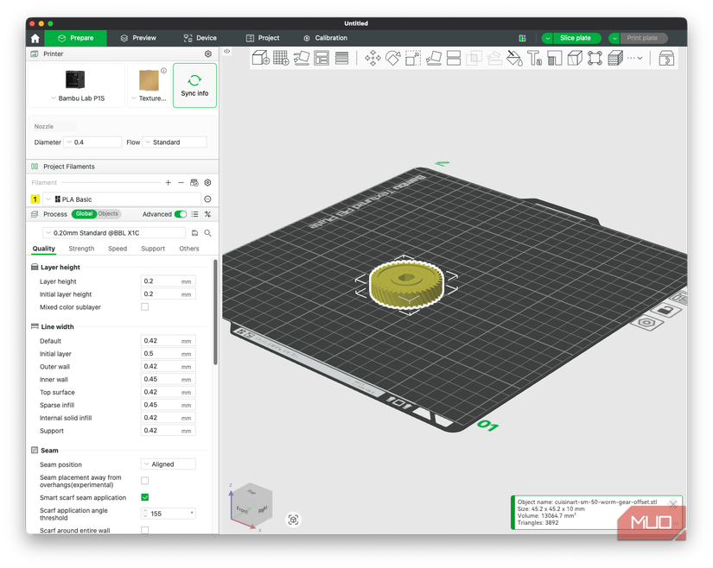Switch to the Project tab
Screen dimensions: 713x568
tap(263, 38)
